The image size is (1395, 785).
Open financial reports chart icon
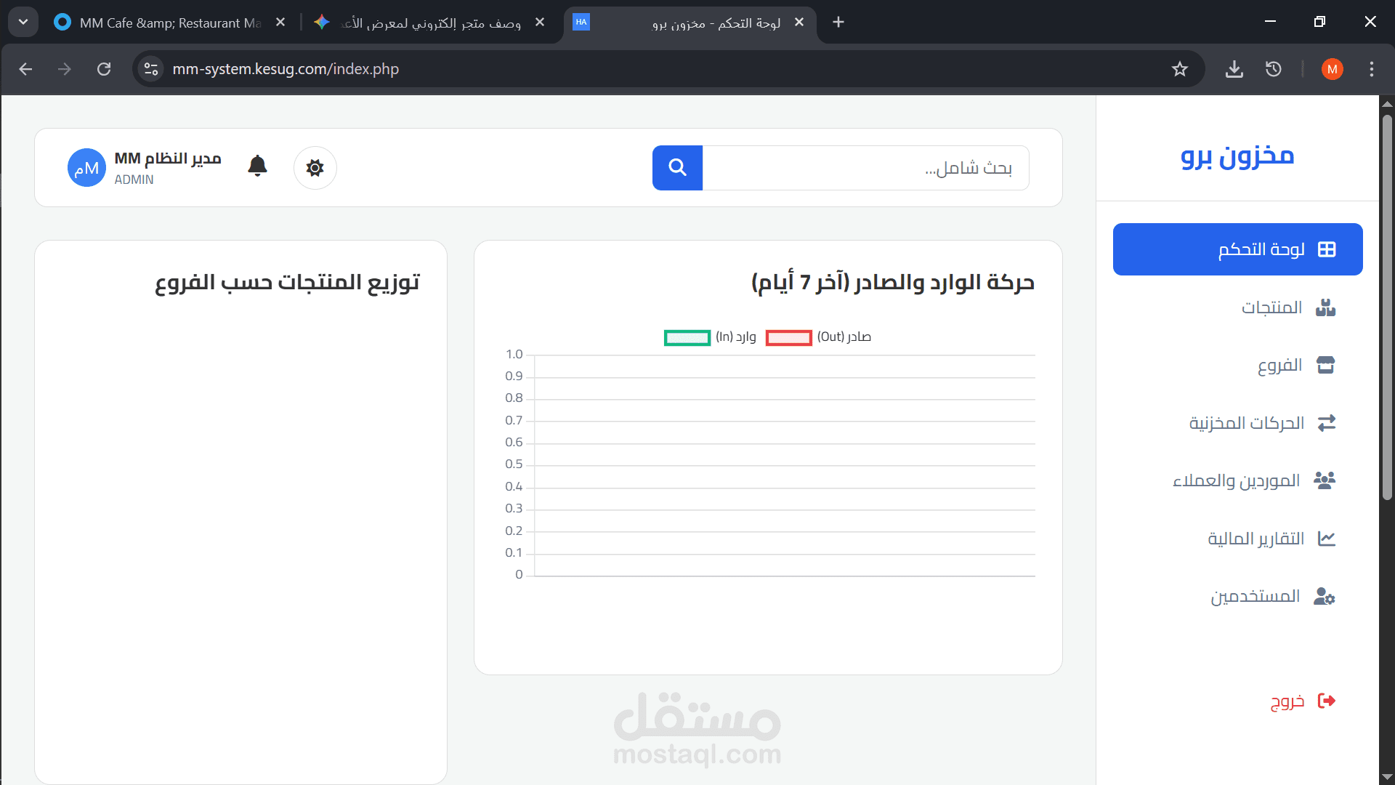(x=1326, y=539)
